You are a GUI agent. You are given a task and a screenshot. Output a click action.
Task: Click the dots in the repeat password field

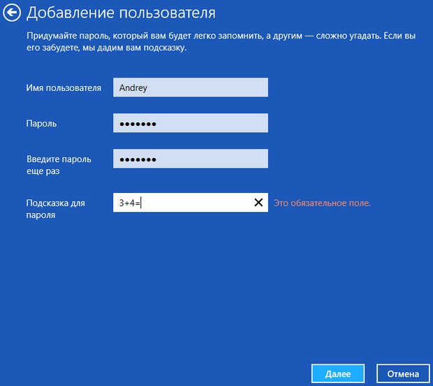[138, 159]
